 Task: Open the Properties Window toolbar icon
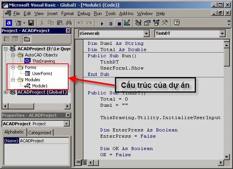click(147, 23)
